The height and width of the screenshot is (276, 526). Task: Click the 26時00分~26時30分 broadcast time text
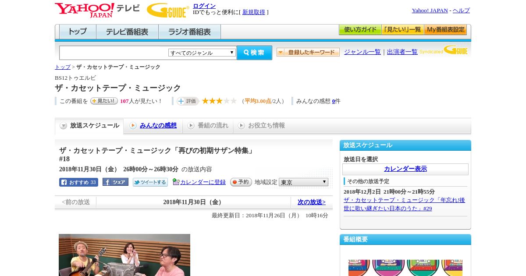coord(151,169)
